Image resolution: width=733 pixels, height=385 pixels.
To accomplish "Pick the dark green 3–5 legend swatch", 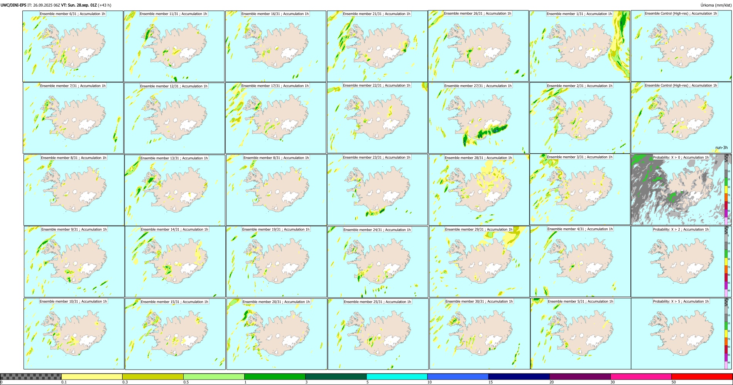I will point(336,377).
